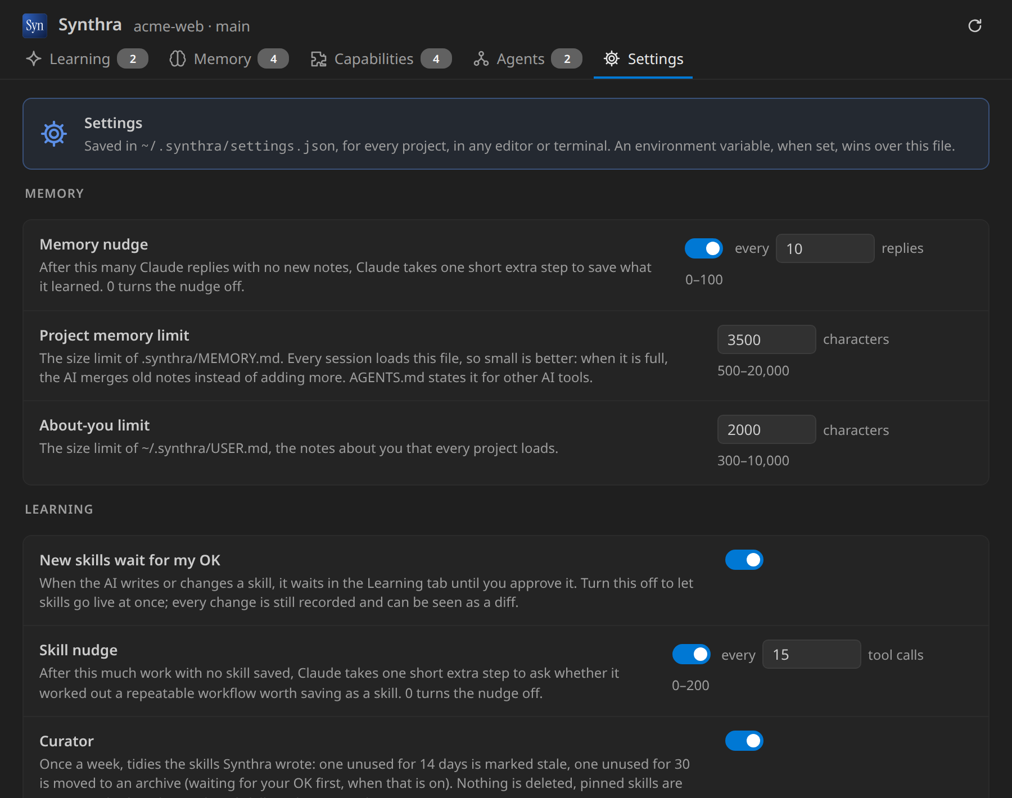Screen dimensions: 1012x798
Task: Click the '500–20,000' range hint
Action: click(753, 371)
